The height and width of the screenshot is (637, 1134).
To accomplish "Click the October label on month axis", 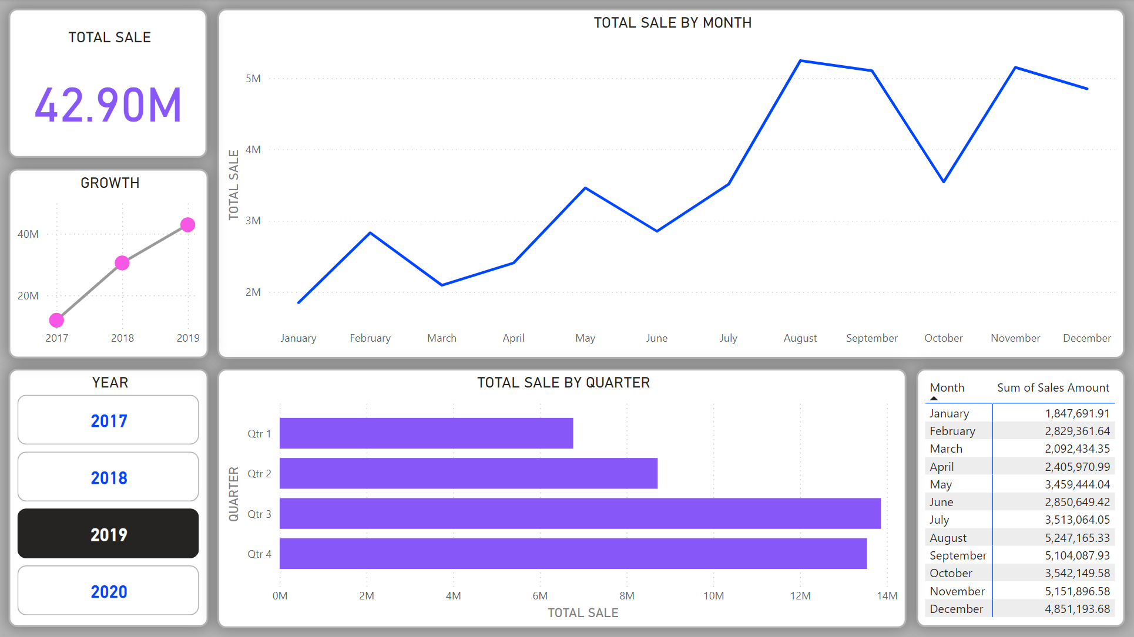I will click(x=943, y=338).
